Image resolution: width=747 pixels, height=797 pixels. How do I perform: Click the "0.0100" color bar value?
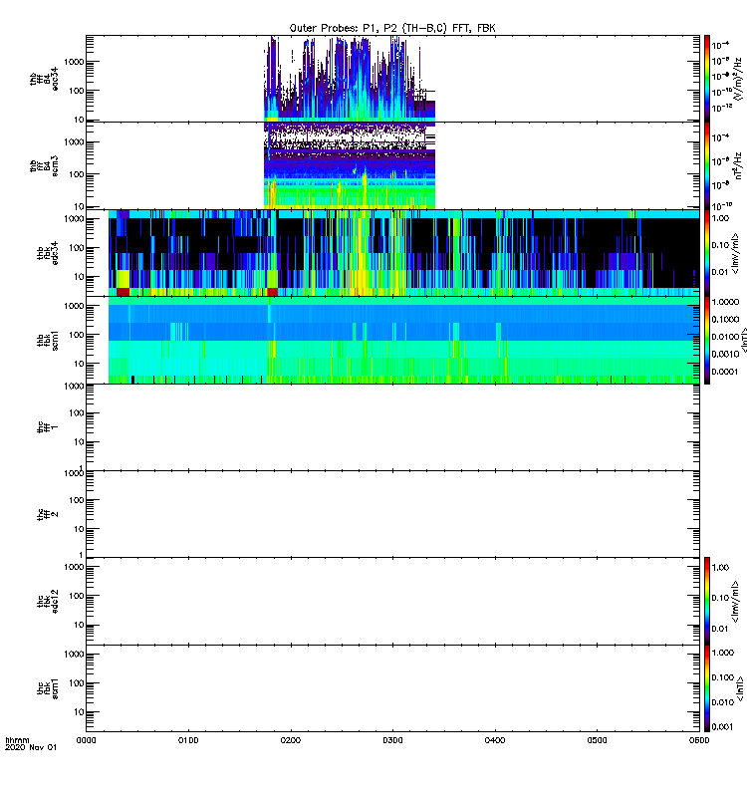(x=725, y=337)
